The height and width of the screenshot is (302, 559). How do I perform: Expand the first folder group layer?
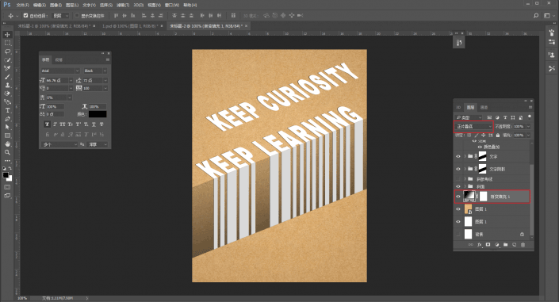pos(465,156)
